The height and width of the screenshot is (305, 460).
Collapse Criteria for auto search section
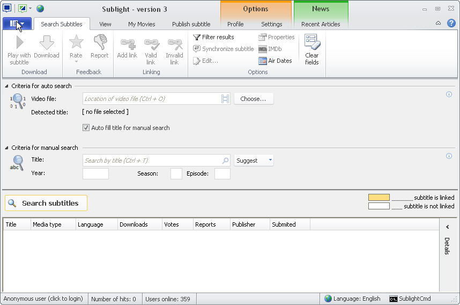7,86
